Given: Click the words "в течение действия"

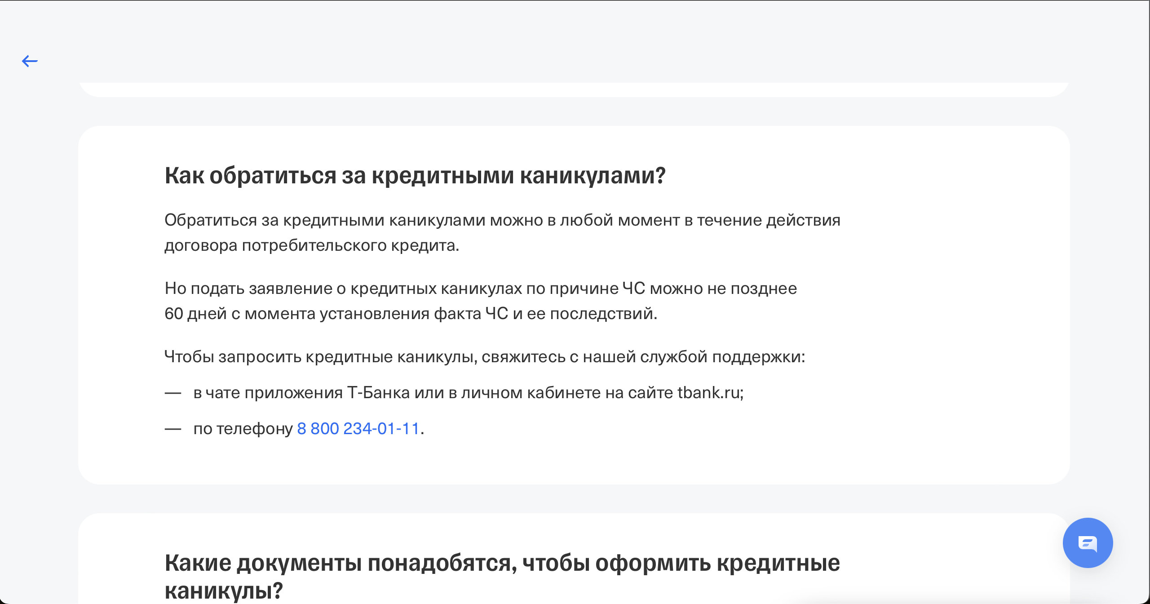Looking at the screenshot, I should tap(762, 220).
